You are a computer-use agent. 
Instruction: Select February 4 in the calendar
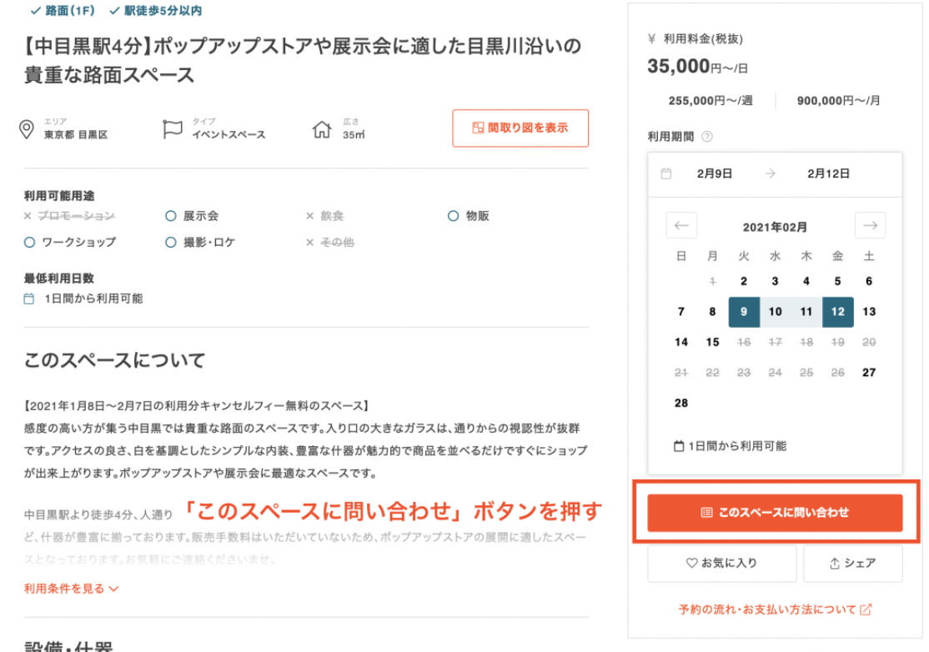(x=806, y=281)
